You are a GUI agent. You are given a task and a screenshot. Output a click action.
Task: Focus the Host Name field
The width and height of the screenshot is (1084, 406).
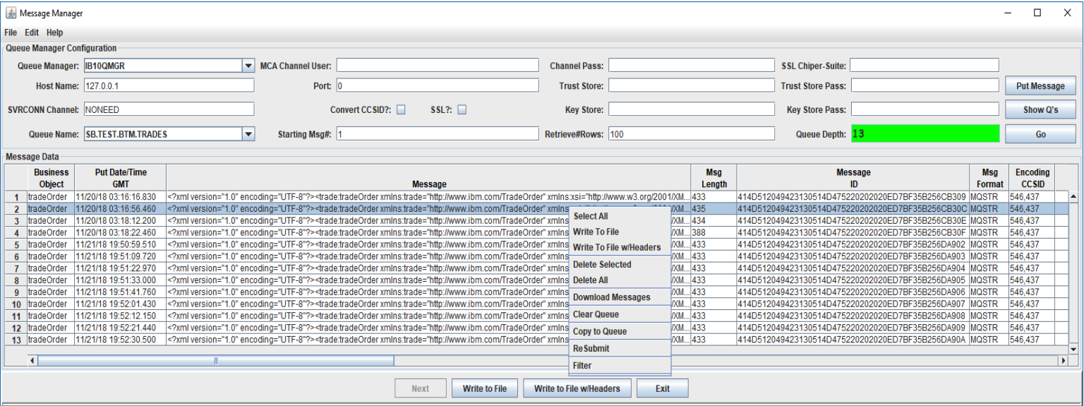168,85
